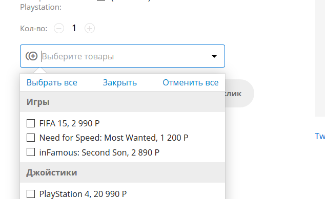325x199 pixels.
Task: Increase quantity with the plus icon
Action: click(x=90, y=28)
